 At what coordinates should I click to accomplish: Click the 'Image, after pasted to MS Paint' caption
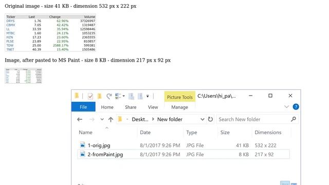click(x=88, y=60)
